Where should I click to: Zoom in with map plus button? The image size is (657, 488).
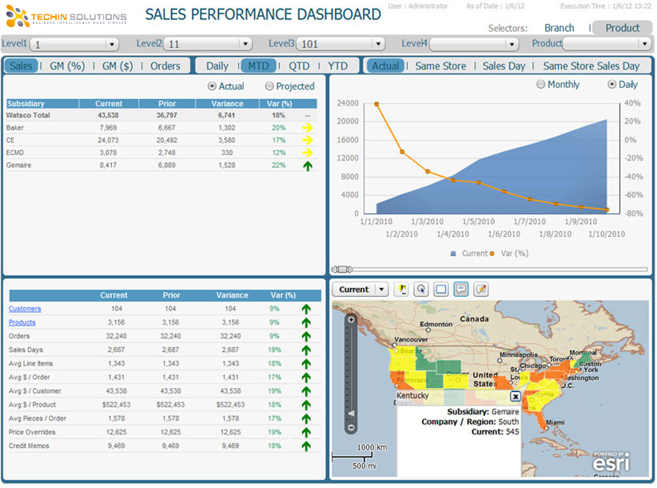coord(350,319)
